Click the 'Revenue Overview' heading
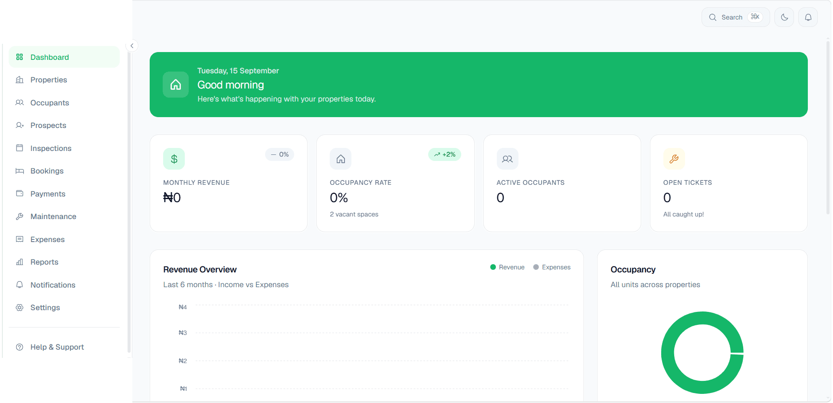This screenshot has width=833, height=403. 200,269
